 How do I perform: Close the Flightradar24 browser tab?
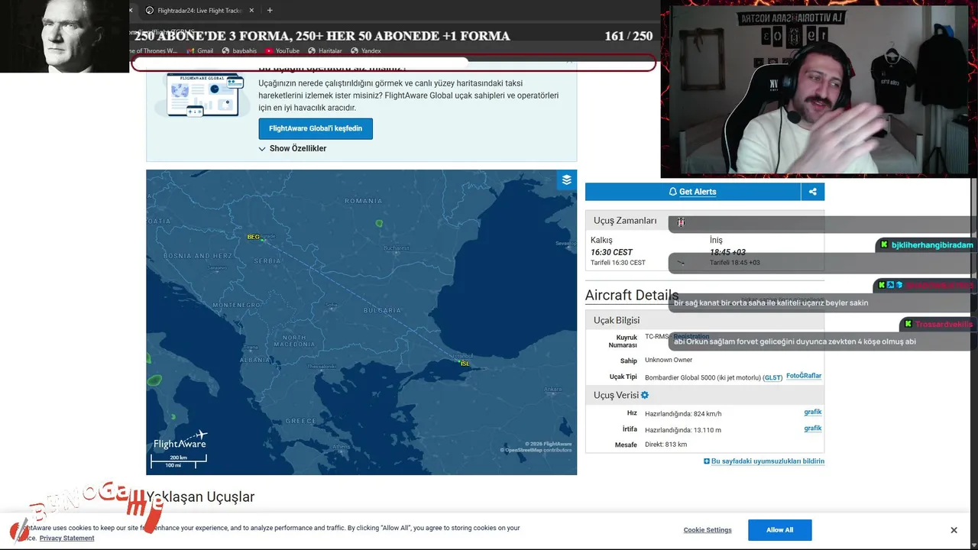251,11
